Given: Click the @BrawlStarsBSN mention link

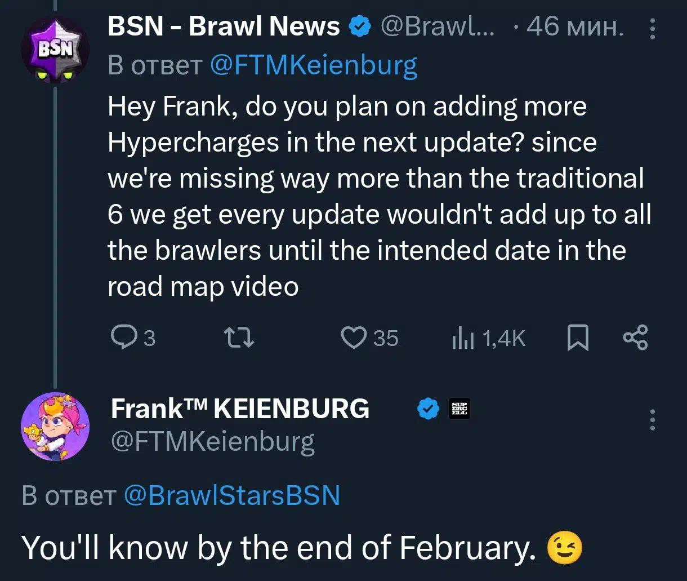Looking at the screenshot, I should point(231,495).
